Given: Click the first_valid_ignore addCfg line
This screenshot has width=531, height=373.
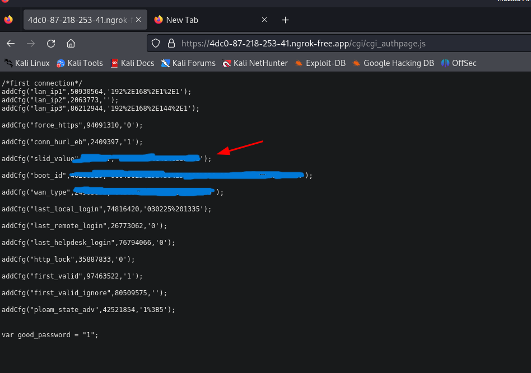Looking at the screenshot, I should (x=85, y=293).
